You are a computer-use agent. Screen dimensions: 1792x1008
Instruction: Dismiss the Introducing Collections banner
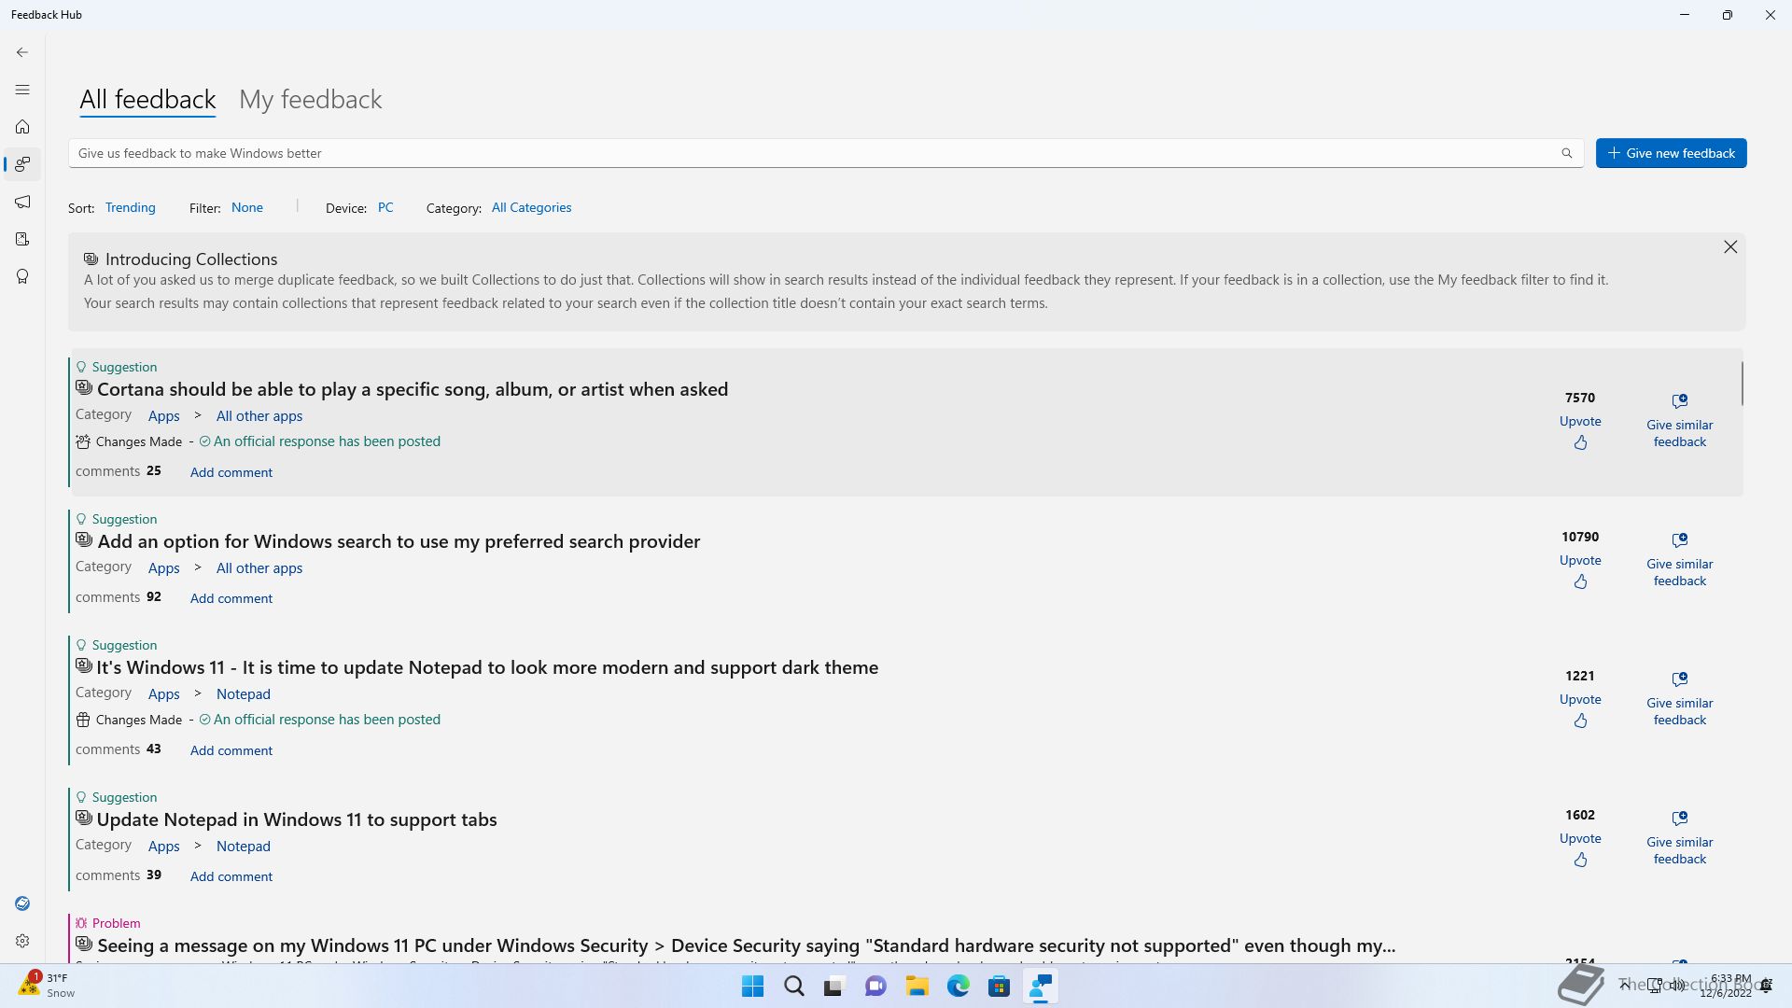[1730, 246]
